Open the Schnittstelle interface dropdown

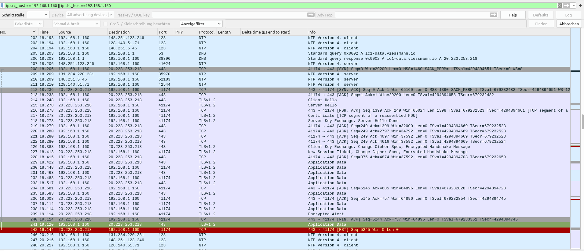(38, 15)
